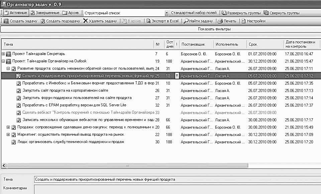Expand the Продажи task group
Image resolution: width=321 pixels, height=194 pixels.
tap(8, 127)
